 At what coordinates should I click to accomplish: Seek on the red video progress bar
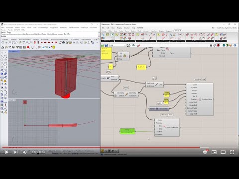(119, 147)
